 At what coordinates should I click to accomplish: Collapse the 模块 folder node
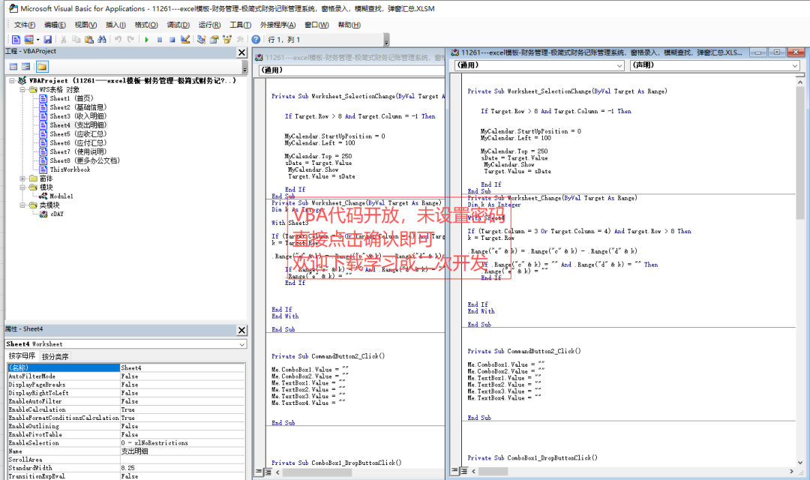pyautogui.click(x=23, y=187)
